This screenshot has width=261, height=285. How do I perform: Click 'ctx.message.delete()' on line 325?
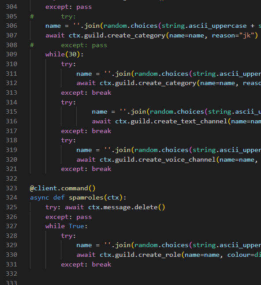click(x=127, y=207)
